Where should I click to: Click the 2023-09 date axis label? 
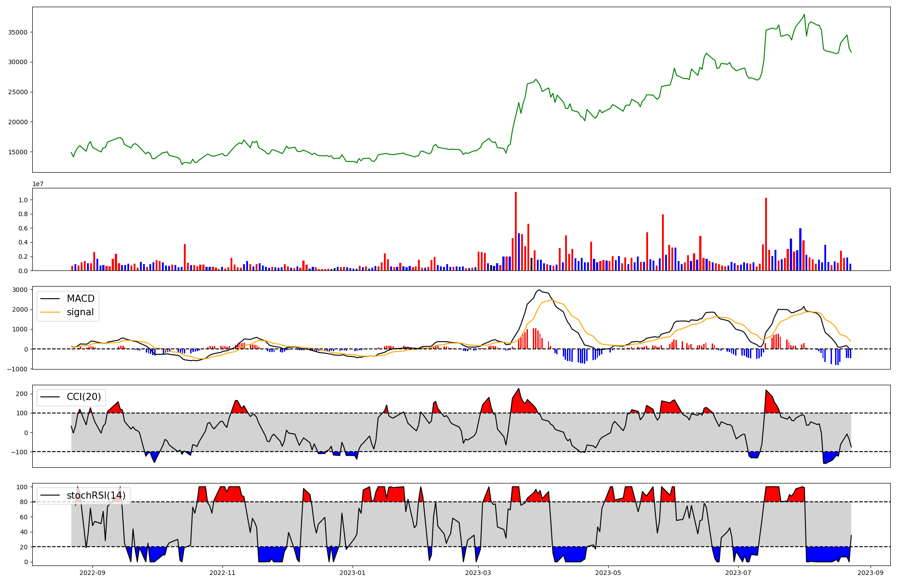tap(871, 573)
